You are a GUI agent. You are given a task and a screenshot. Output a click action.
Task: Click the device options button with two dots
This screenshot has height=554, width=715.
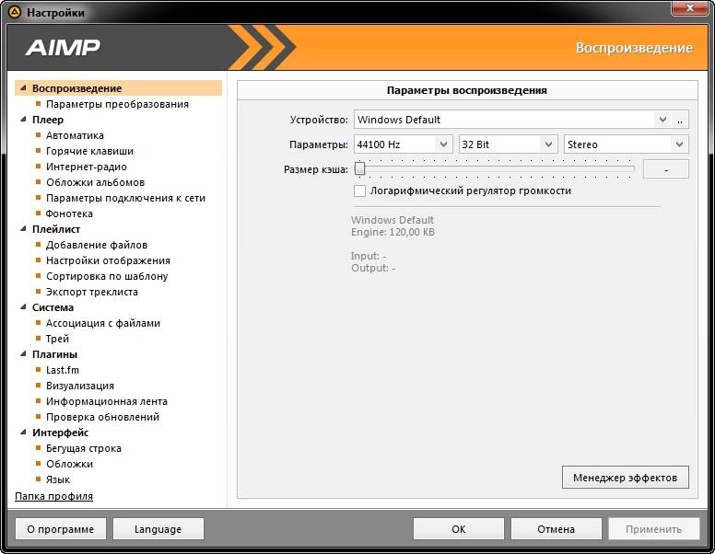pyautogui.click(x=680, y=120)
